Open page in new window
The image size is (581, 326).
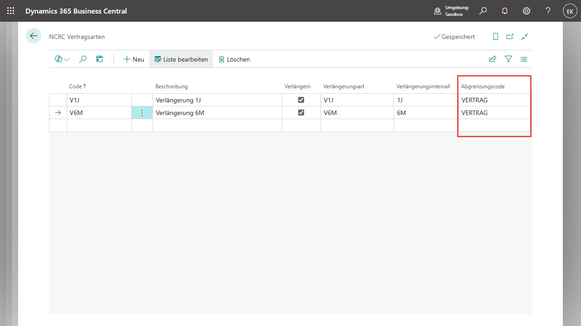pyautogui.click(x=510, y=37)
